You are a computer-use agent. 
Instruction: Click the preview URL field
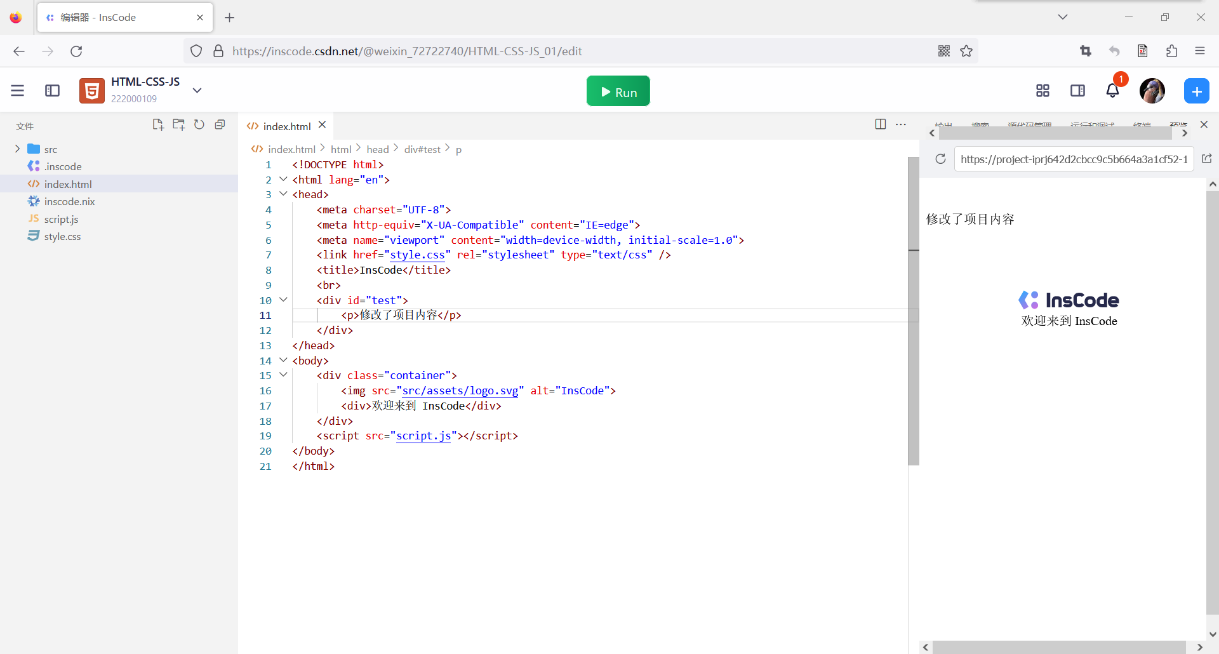pyautogui.click(x=1074, y=159)
